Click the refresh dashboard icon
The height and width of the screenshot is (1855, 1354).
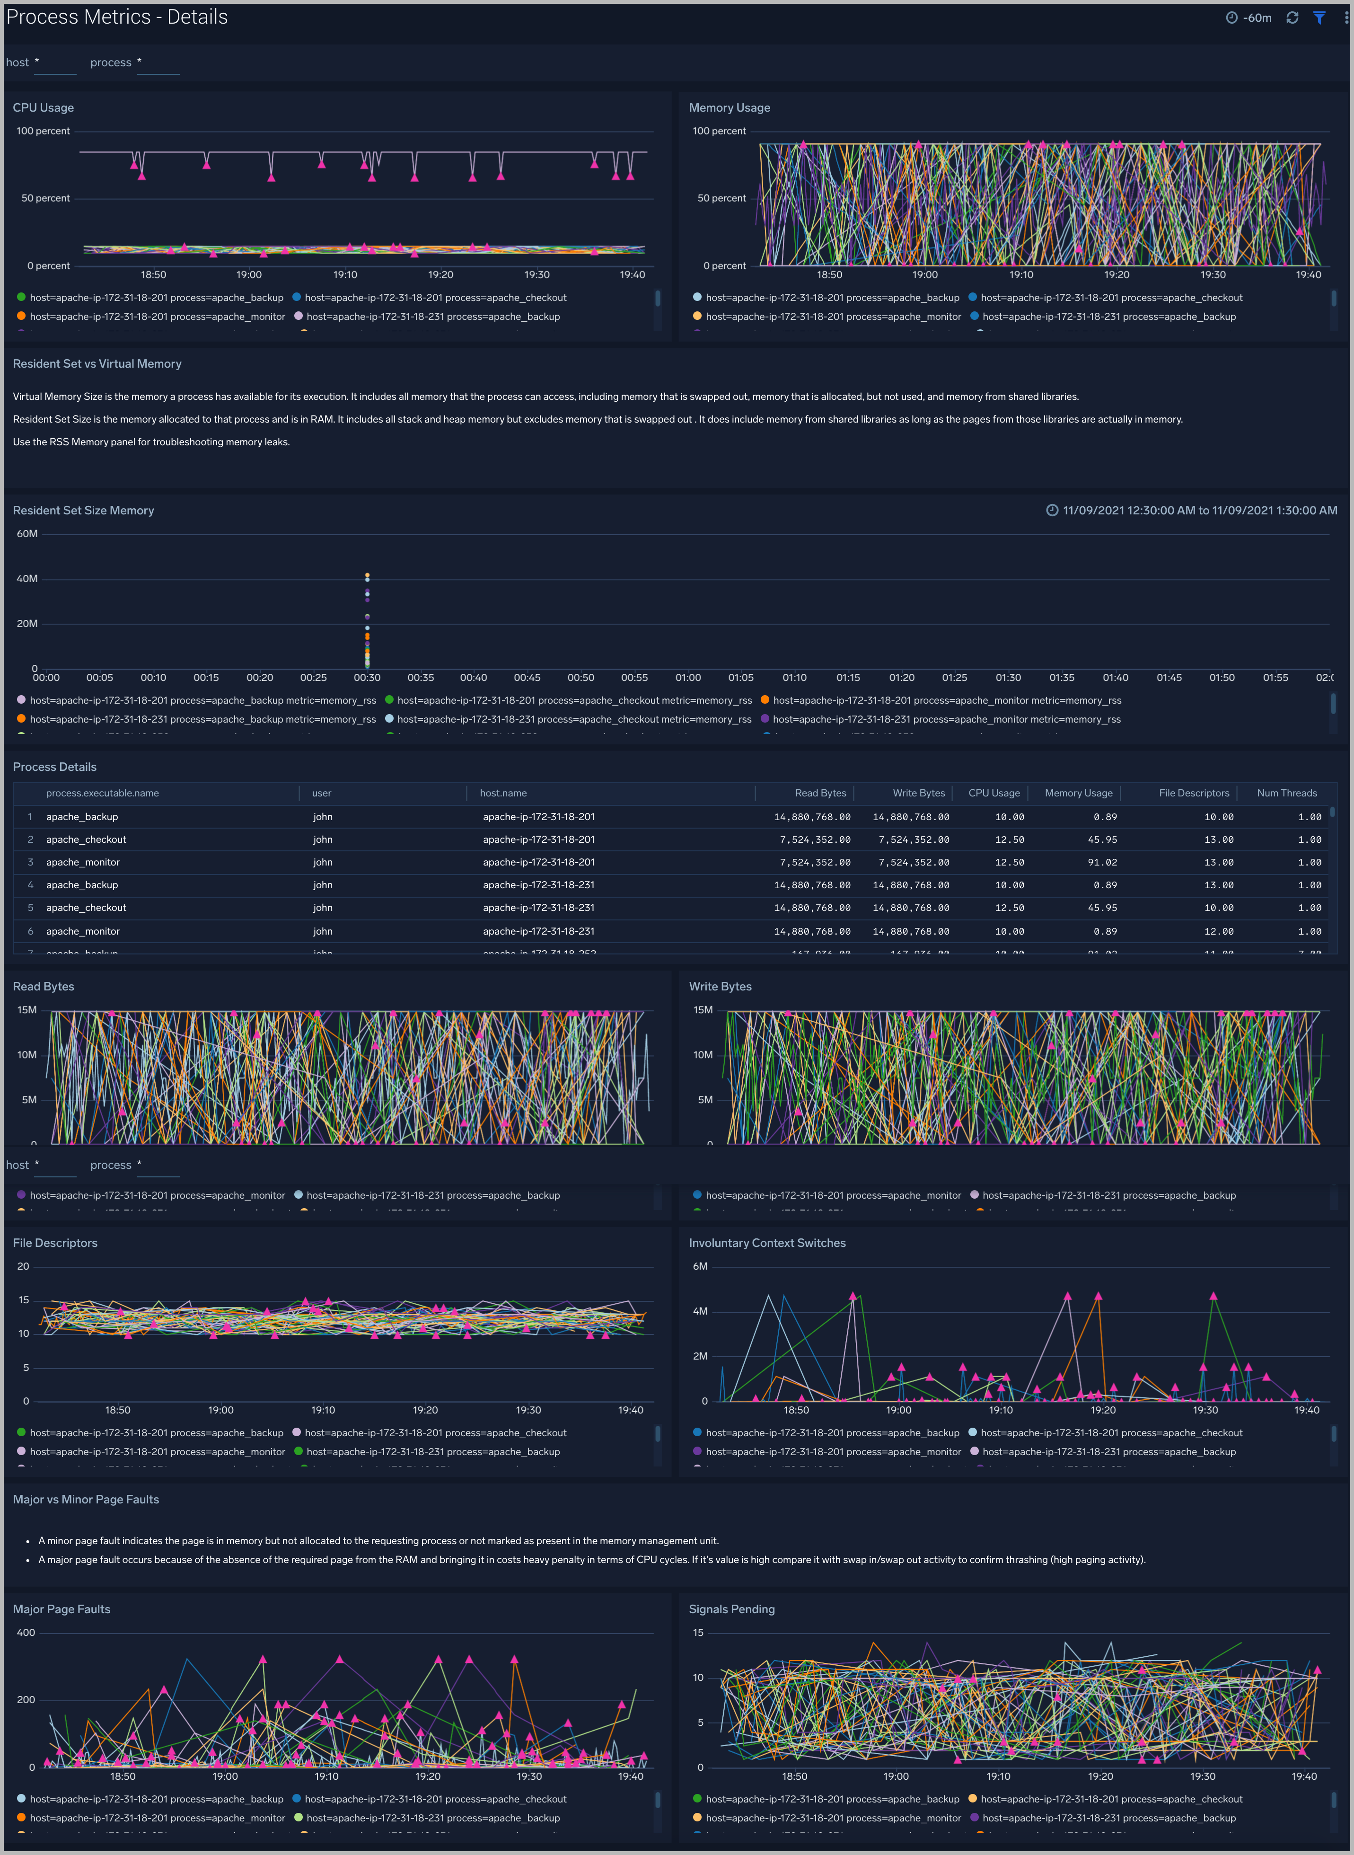(x=1292, y=17)
